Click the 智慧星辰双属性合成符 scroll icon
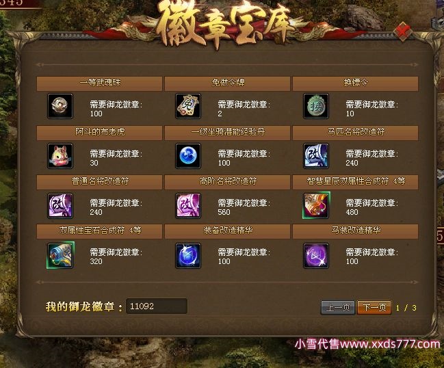The width and height of the screenshot is (444, 368). [x=316, y=205]
